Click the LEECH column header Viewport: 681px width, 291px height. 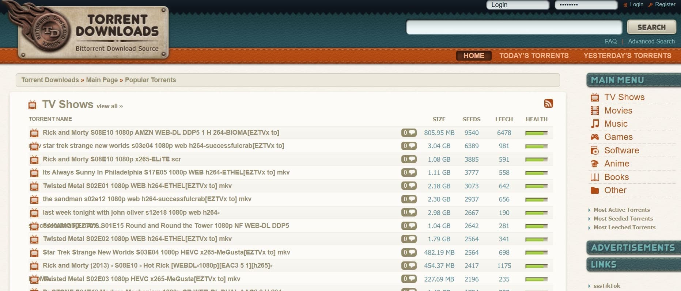(504, 119)
